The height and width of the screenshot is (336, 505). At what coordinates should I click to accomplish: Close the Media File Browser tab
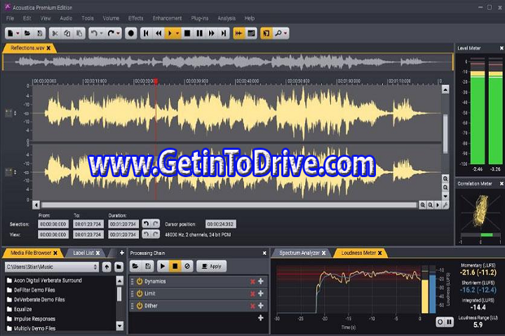[55, 253]
